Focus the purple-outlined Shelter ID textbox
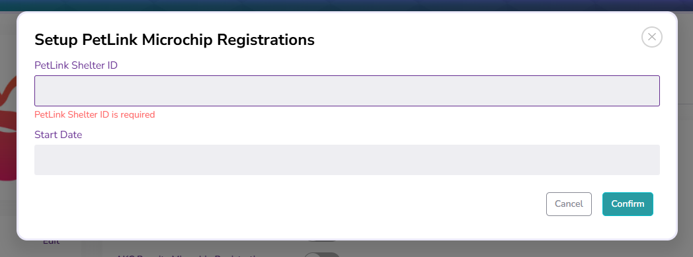Viewport: 693px width, 257px height. (347, 91)
